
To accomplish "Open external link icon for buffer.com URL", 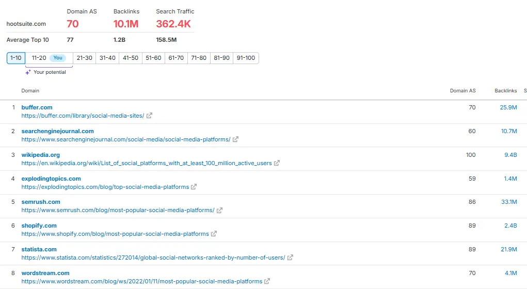I will 149,116.
